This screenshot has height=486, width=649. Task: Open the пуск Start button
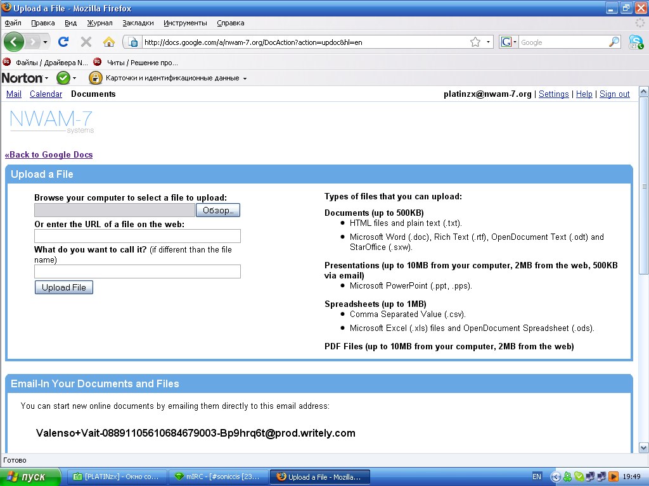coord(30,477)
